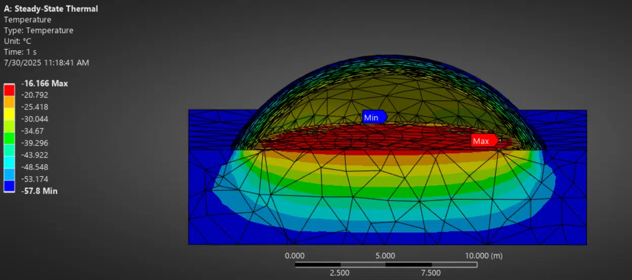632x280 pixels.
Task: Select the orange legend color band
Action: click(x=9, y=102)
